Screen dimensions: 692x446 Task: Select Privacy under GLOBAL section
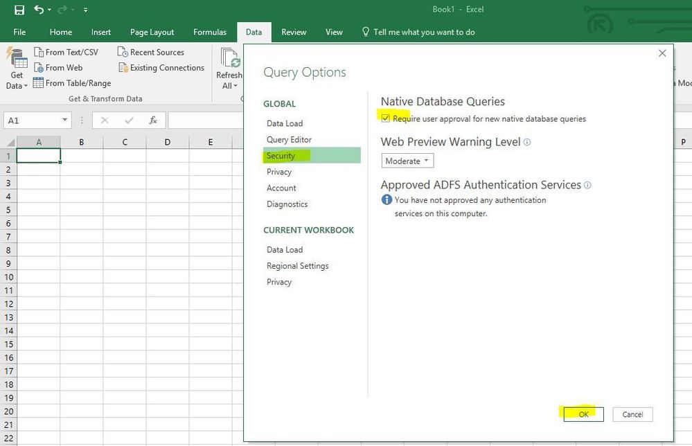click(279, 172)
